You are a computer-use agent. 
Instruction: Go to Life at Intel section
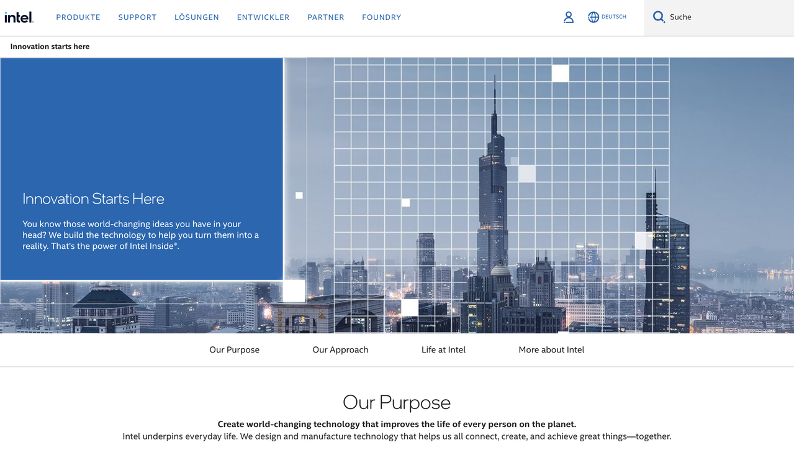[443, 350]
